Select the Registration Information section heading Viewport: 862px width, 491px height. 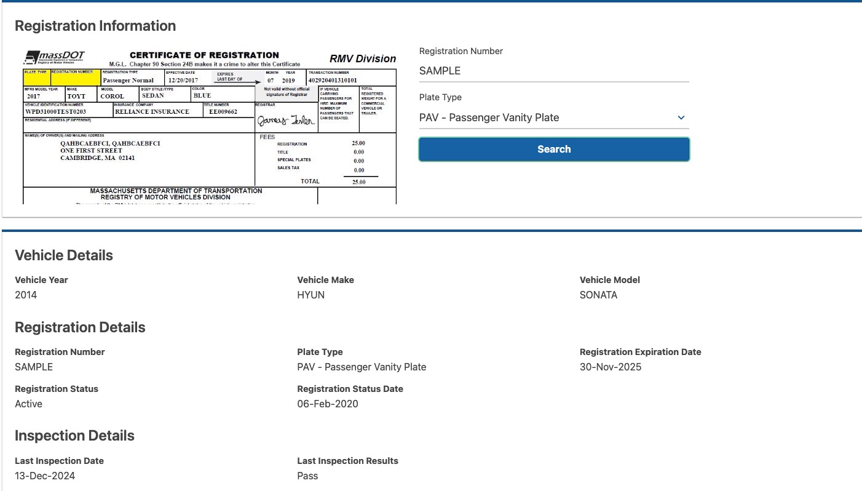click(95, 26)
